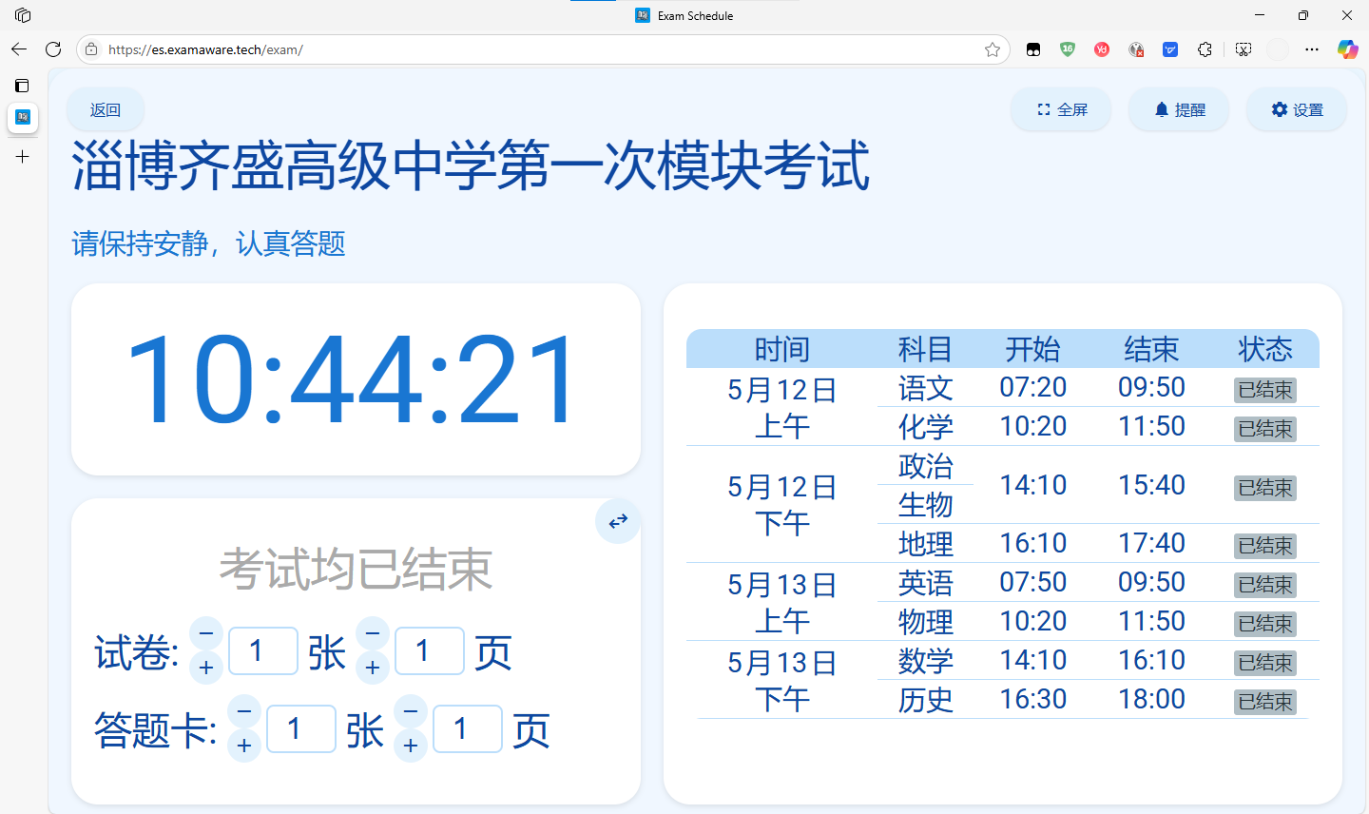1369x814 pixels.
Task: Enter fullscreen with the 全屏 button
Action: point(1061,110)
